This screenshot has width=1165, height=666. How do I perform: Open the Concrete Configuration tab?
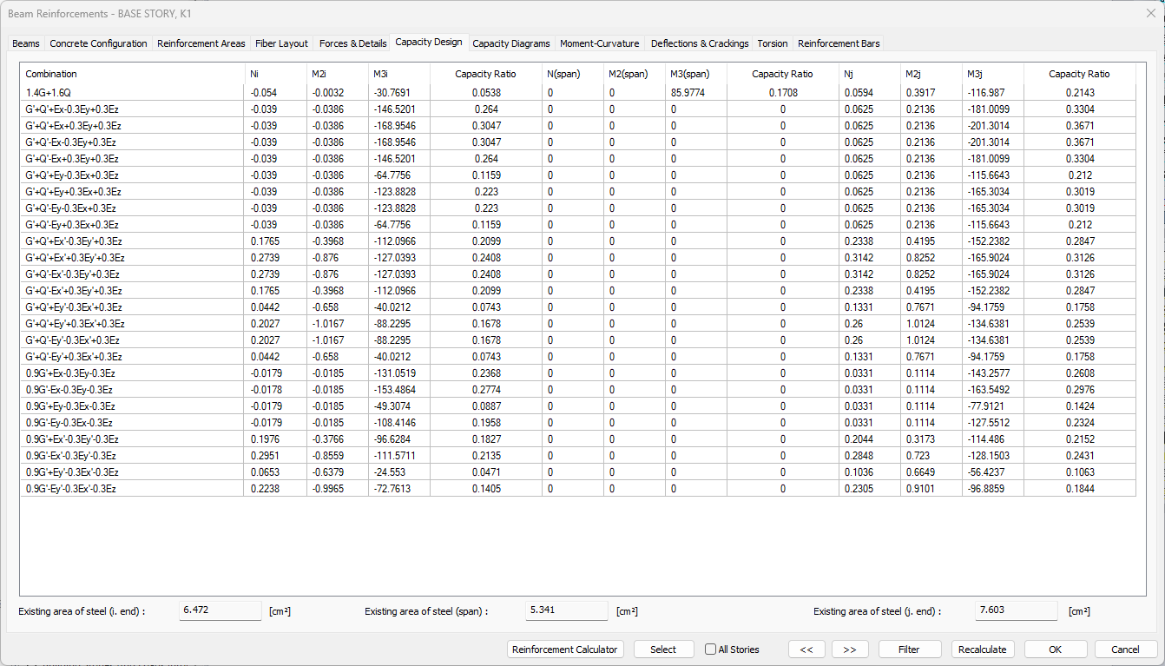click(x=98, y=43)
